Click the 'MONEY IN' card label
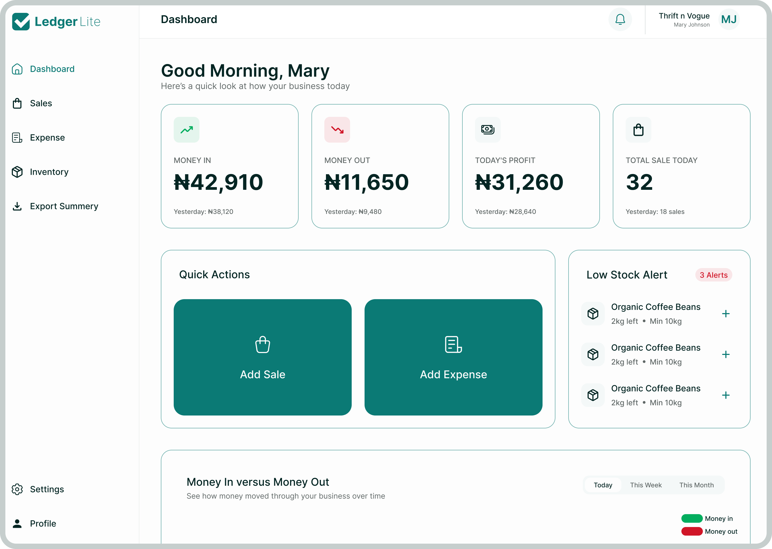This screenshot has height=549, width=772. coord(192,160)
